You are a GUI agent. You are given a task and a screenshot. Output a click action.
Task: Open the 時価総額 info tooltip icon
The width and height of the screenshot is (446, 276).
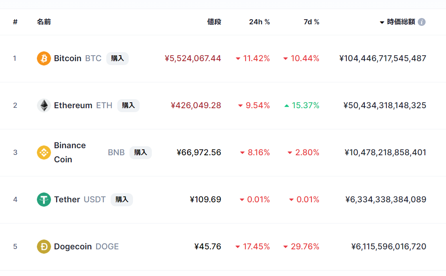pos(422,22)
